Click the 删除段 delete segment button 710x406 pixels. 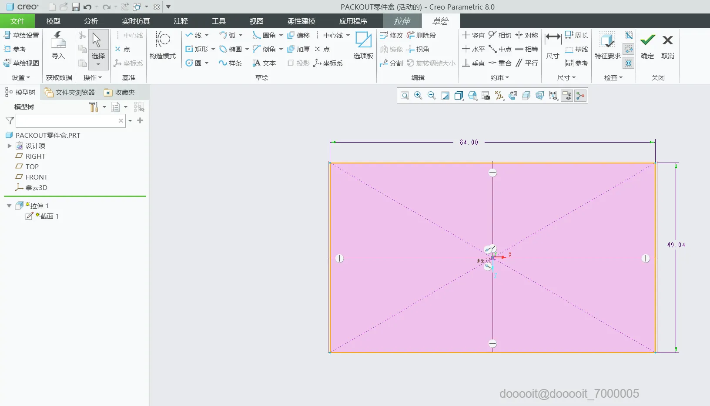pos(421,35)
